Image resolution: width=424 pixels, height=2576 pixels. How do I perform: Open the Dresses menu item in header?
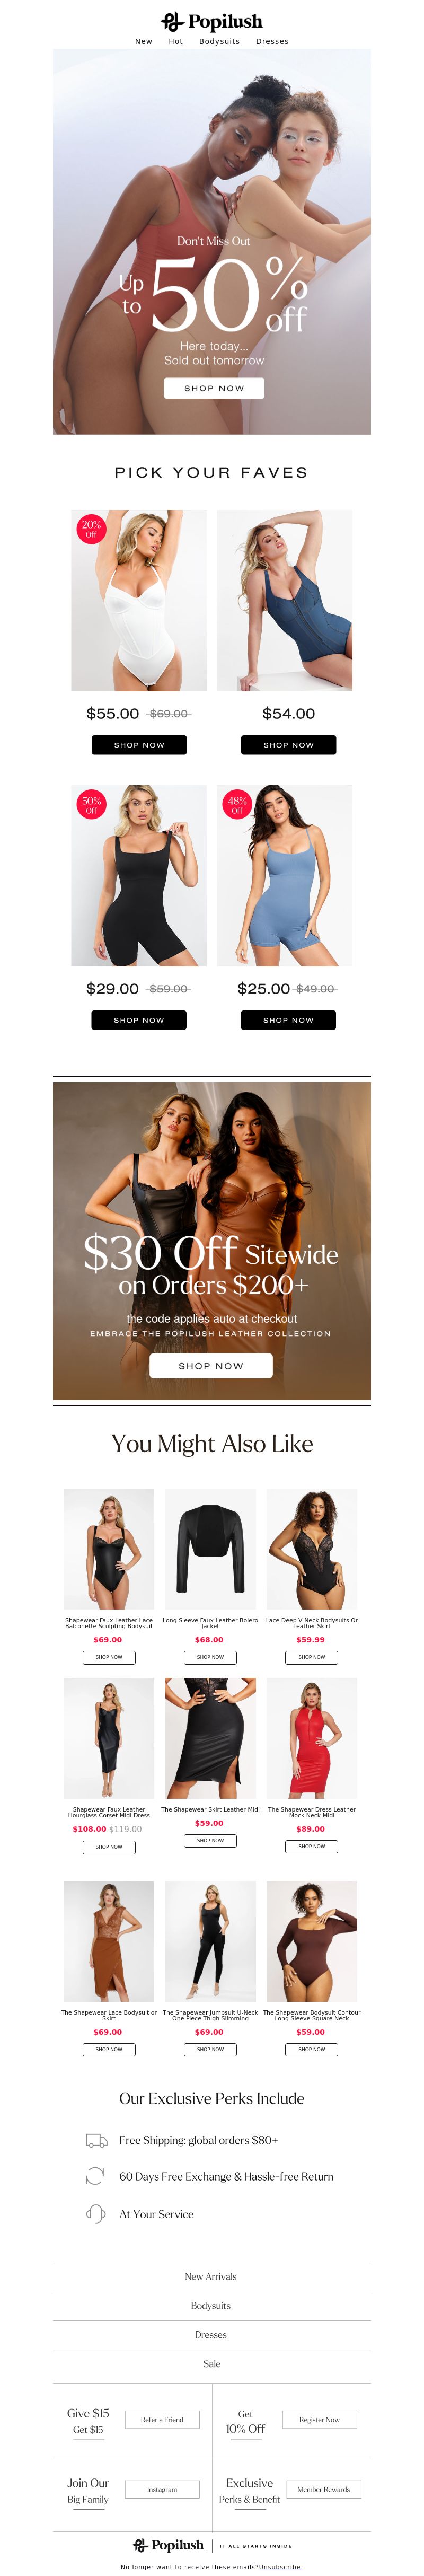(272, 42)
